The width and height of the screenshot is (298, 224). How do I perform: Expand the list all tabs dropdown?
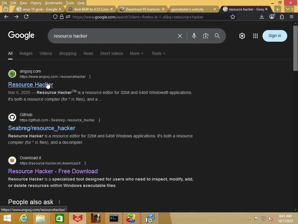[290, 9]
